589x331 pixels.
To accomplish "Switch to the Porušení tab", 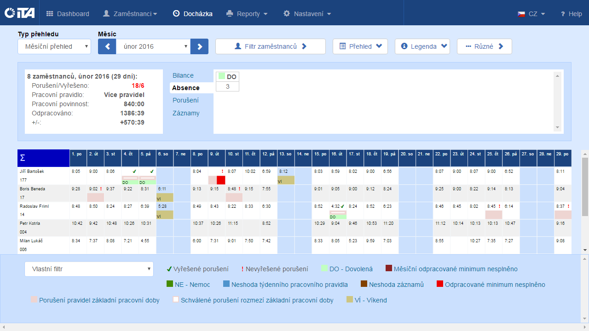I will (185, 100).
